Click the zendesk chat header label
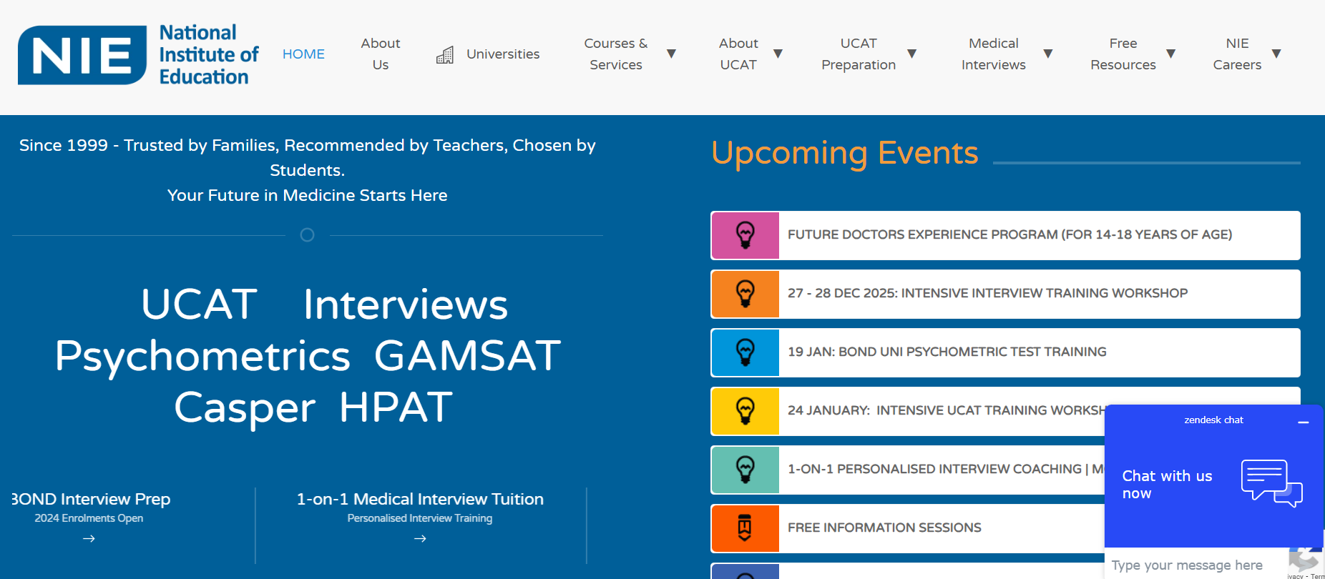The image size is (1325, 579). [x=1213, y=420]
